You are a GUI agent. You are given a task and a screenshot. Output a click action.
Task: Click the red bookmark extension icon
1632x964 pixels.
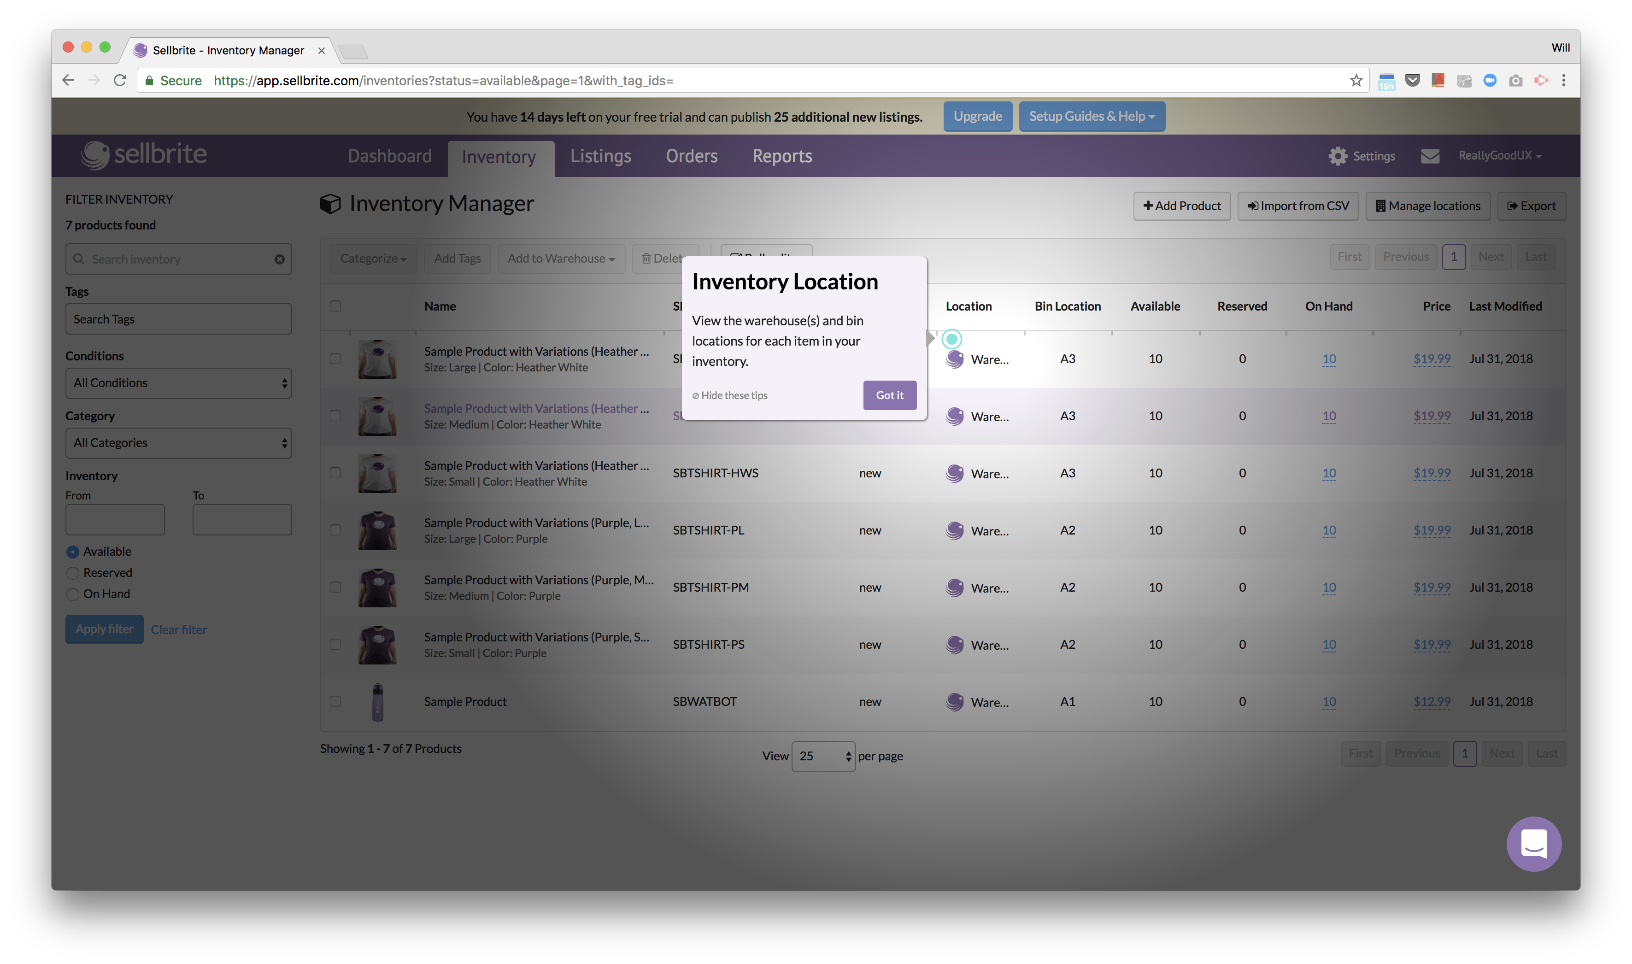(x=1438, y=80)
